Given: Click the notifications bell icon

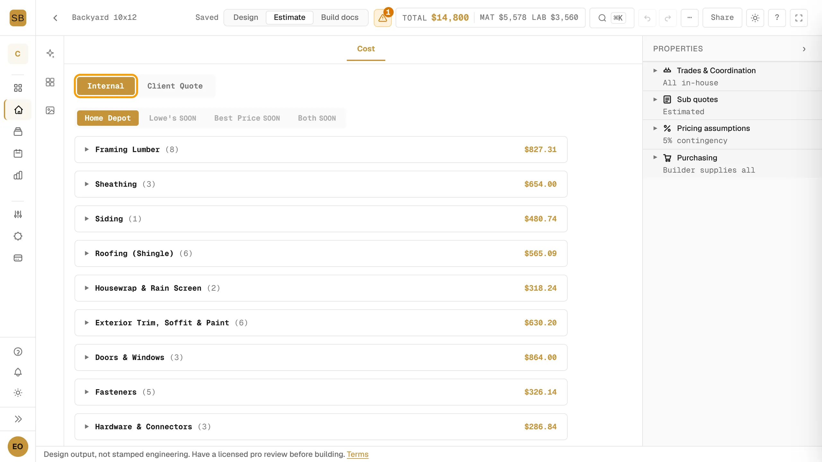Looking at the screenshot, I should coord(18,372).
